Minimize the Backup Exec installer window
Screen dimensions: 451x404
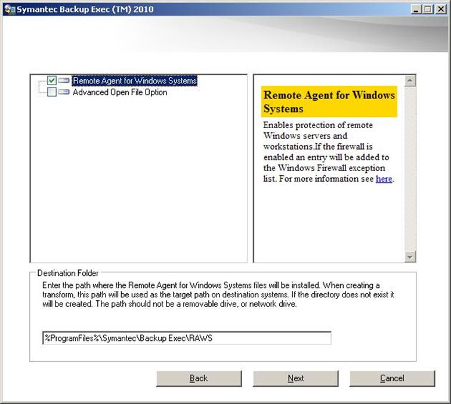pos(416,10)
